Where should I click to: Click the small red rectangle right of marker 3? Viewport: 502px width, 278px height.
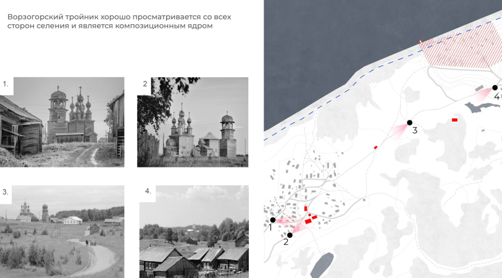click(x=454, y=120)
